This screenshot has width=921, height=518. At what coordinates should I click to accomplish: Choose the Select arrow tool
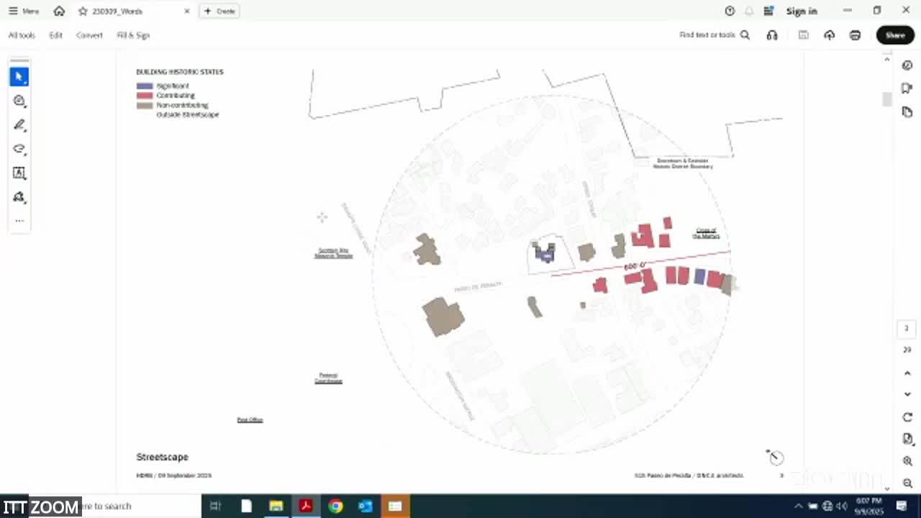pyautogui.click(x=19, y=76)
